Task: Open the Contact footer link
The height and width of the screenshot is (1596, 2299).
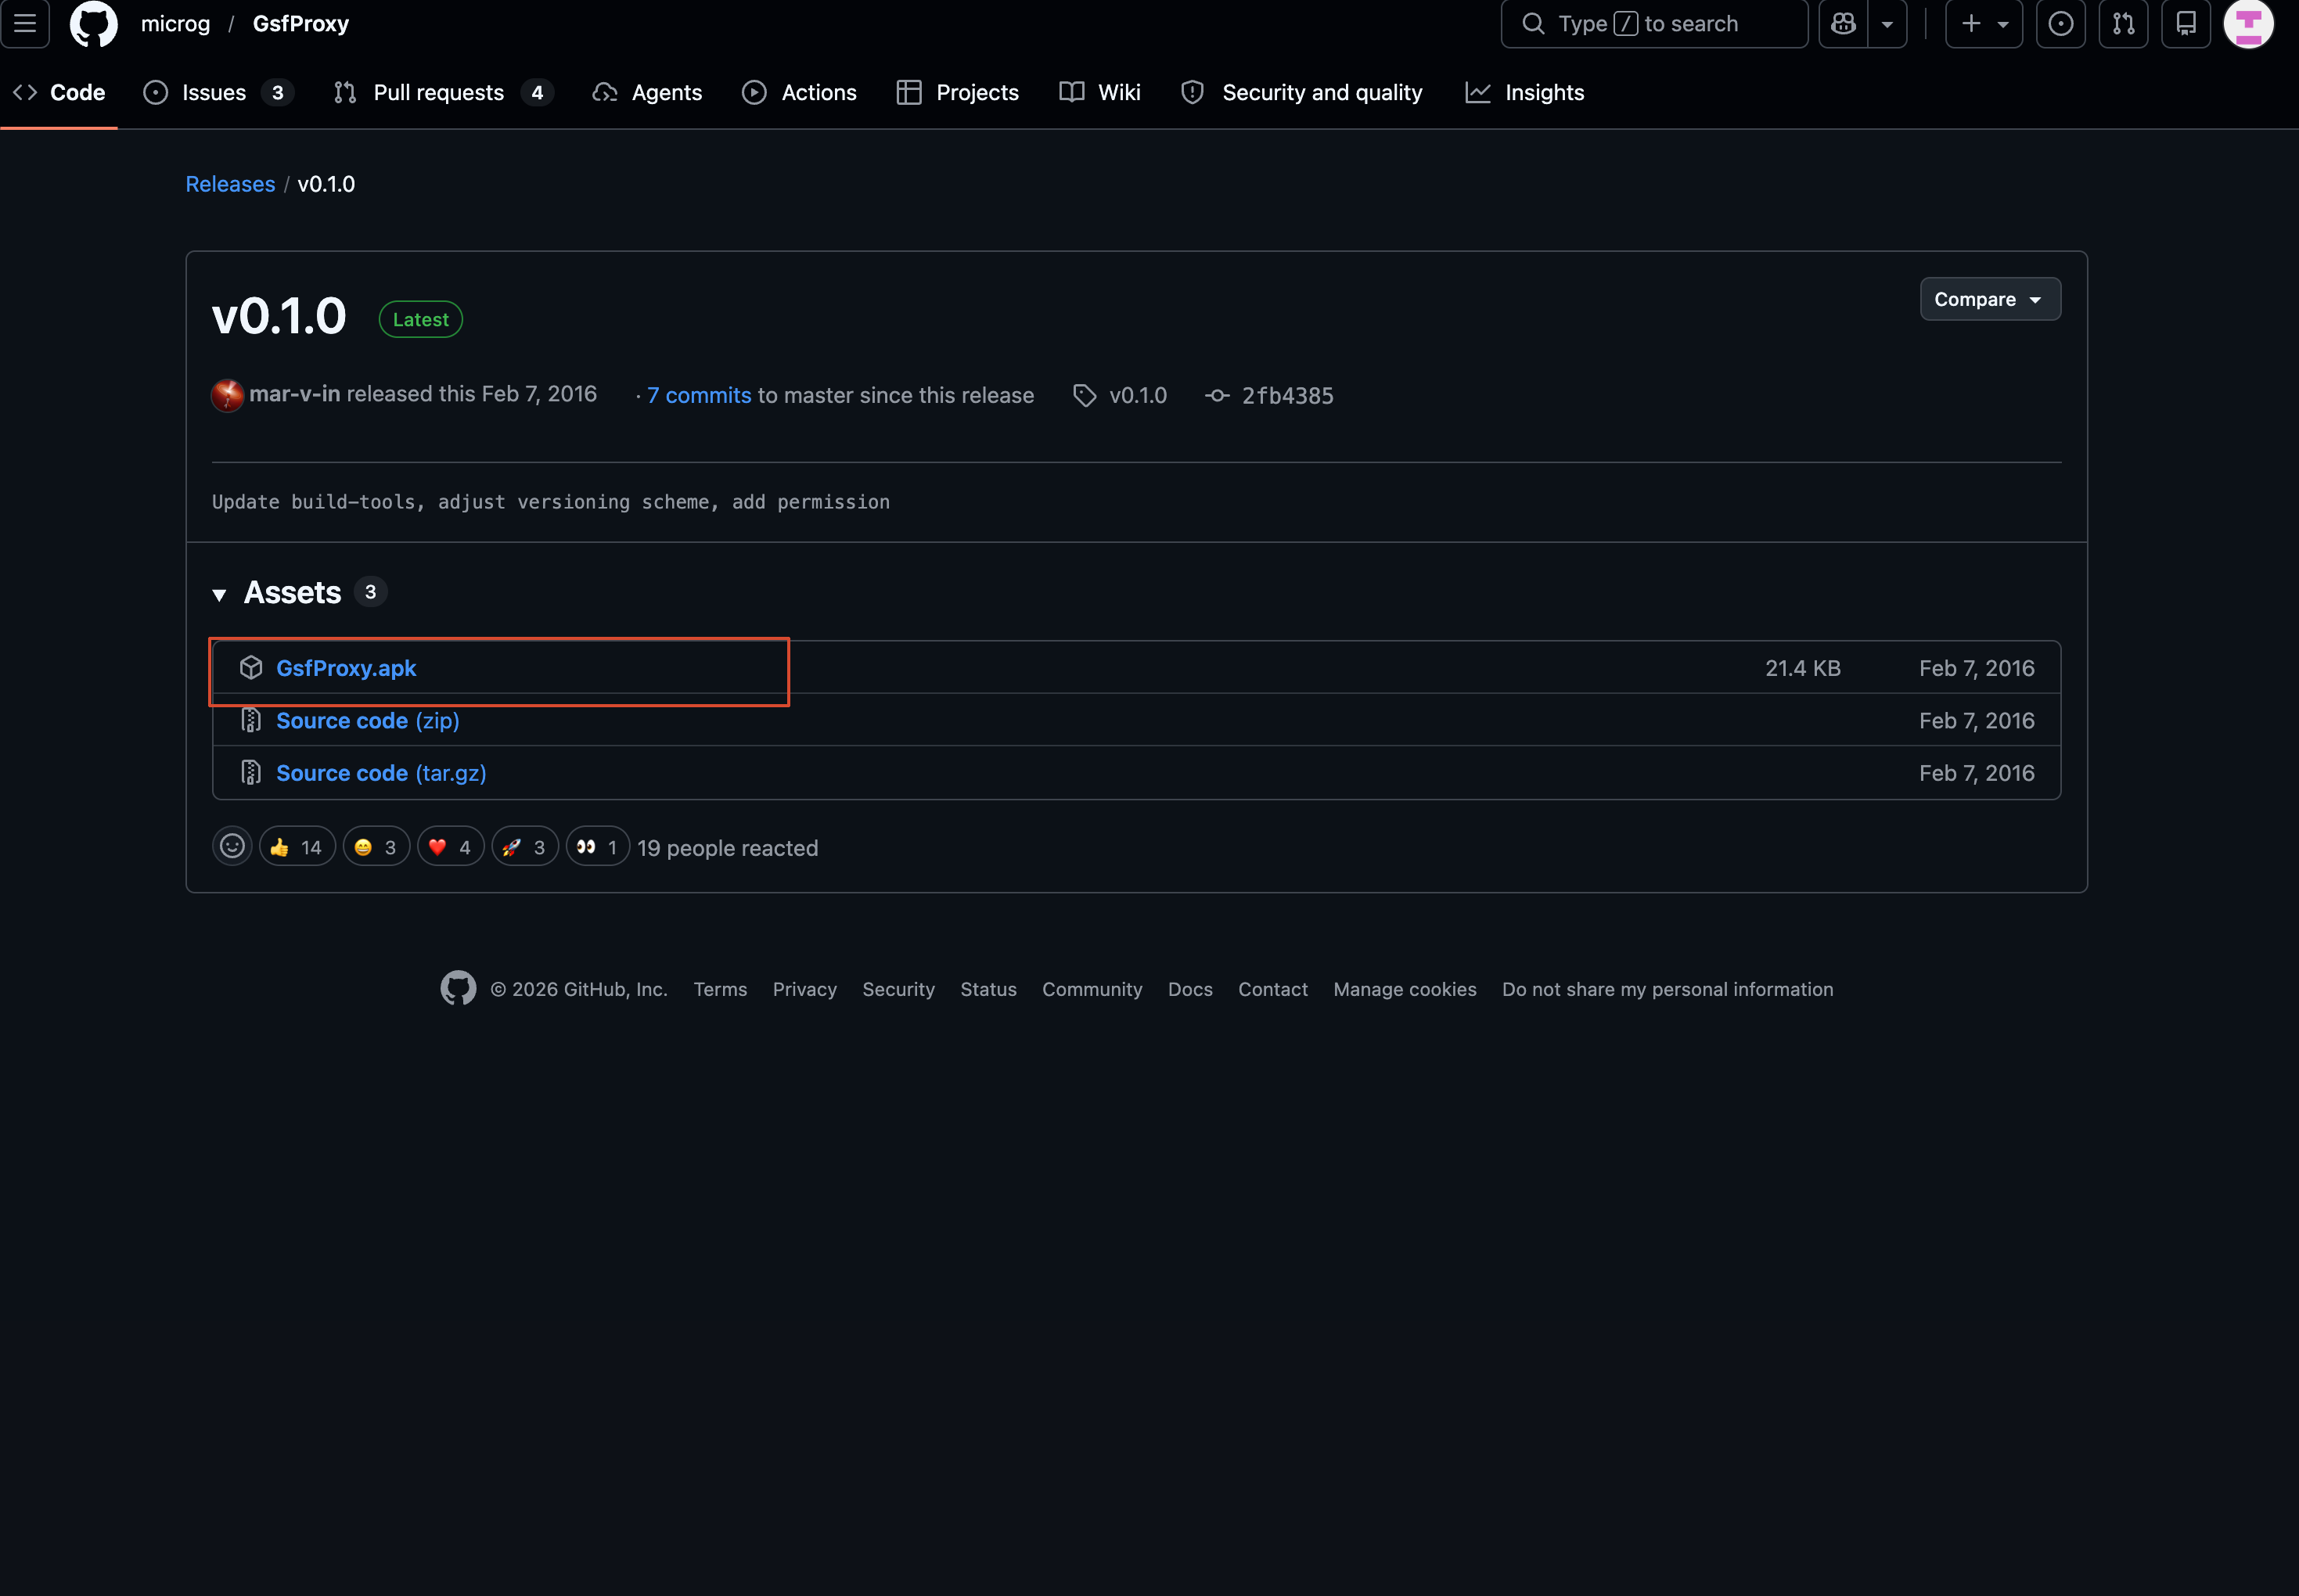Action: click(x=1273, y=990)
